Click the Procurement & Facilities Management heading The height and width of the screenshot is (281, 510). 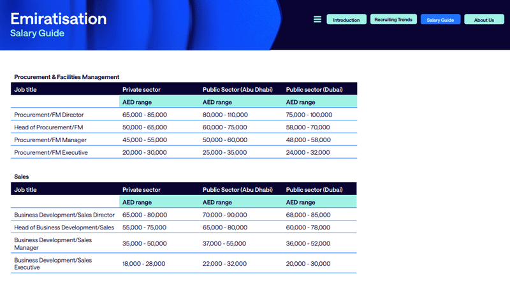pyautogui.click(x=67, y=77)
